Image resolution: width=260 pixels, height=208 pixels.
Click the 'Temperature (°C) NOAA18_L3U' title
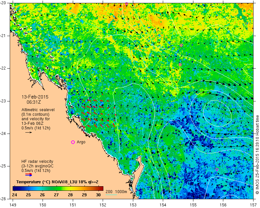47,182
